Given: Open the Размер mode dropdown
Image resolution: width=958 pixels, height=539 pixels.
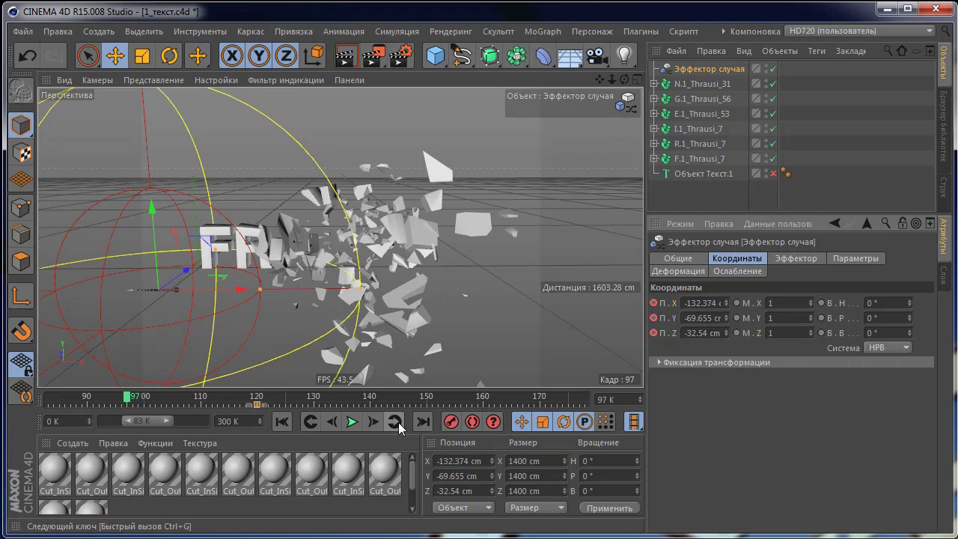Looking at the screenshot, I should tap(537, 508).
